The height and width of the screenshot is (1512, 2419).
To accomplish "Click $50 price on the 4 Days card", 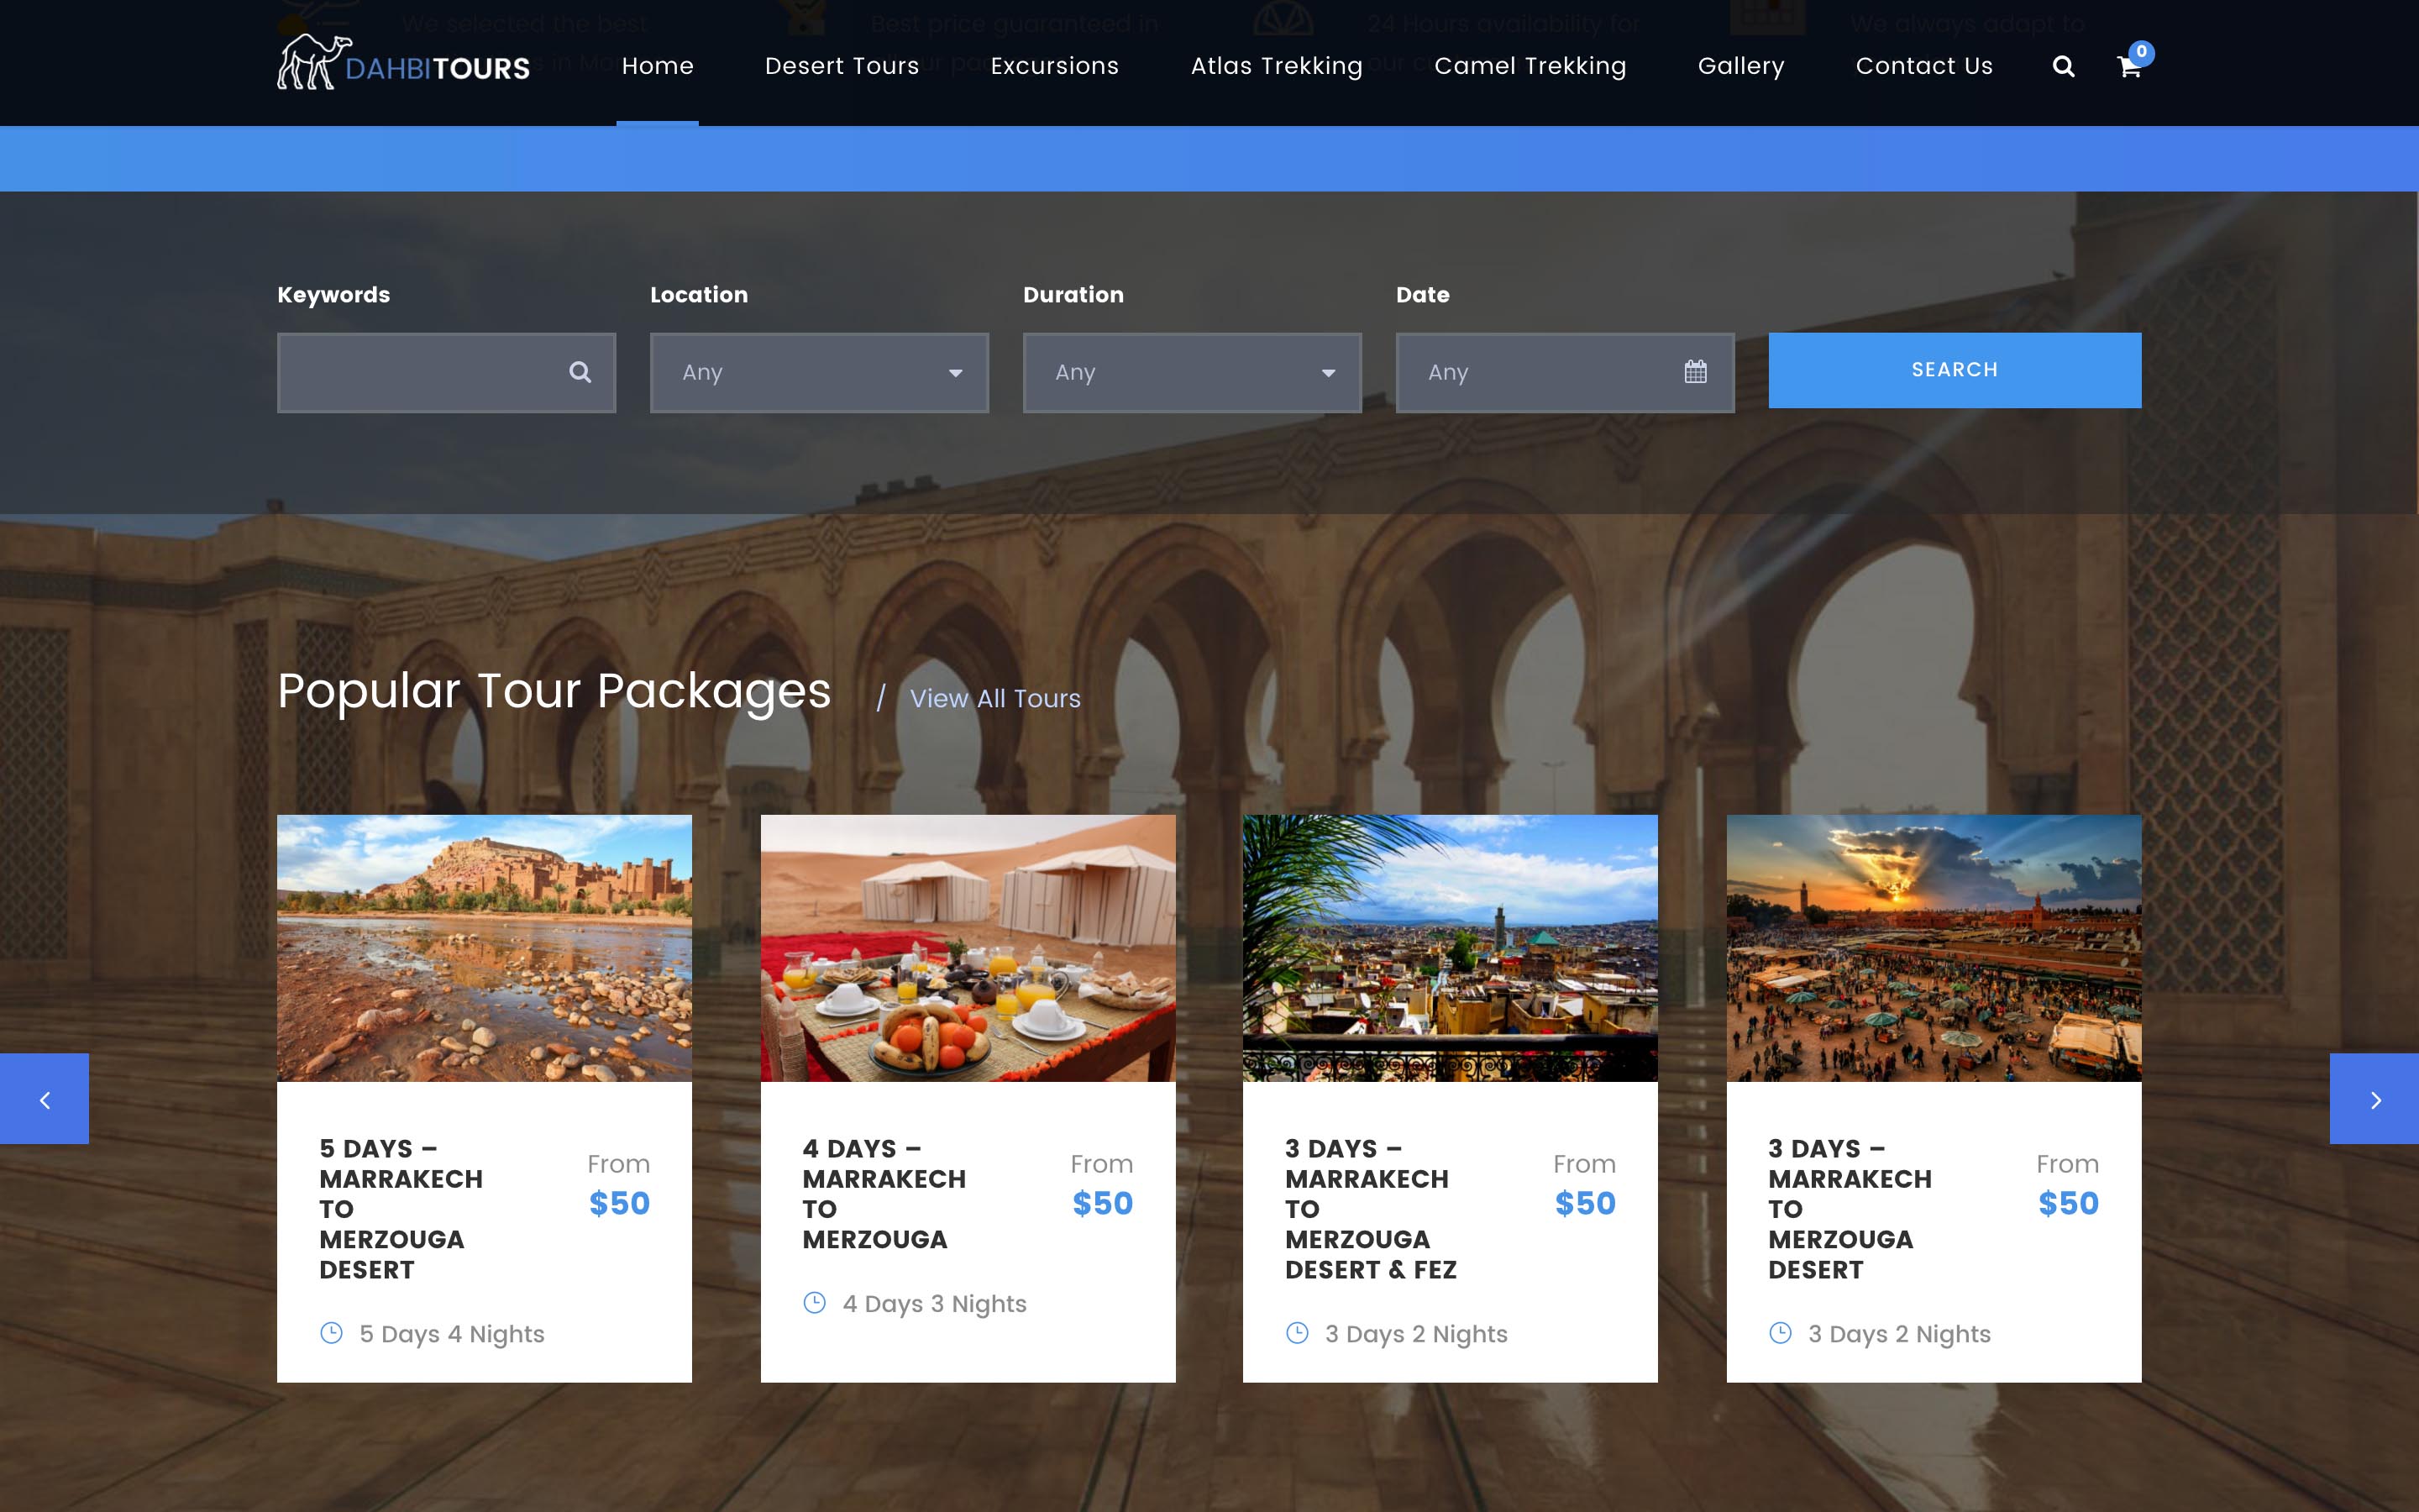I will (x=1103, y=1203).
